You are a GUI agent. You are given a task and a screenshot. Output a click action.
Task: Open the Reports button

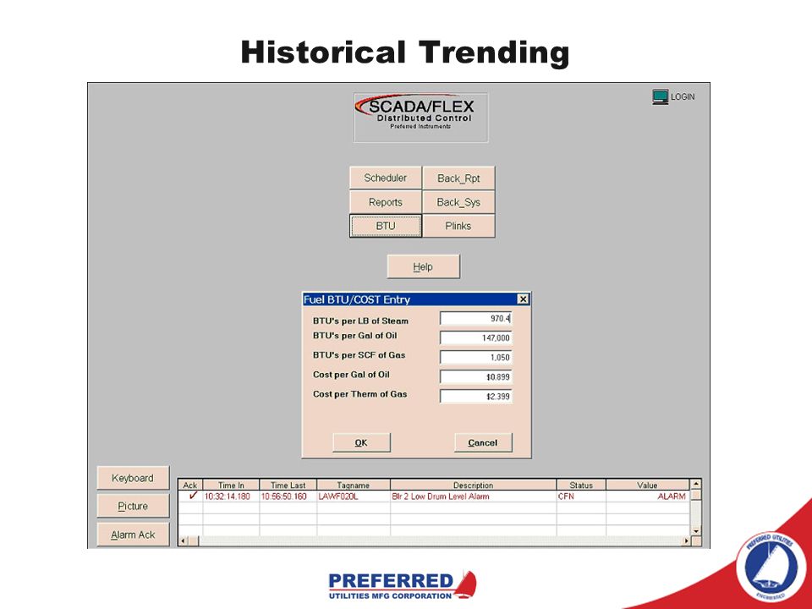pos(386,202)
